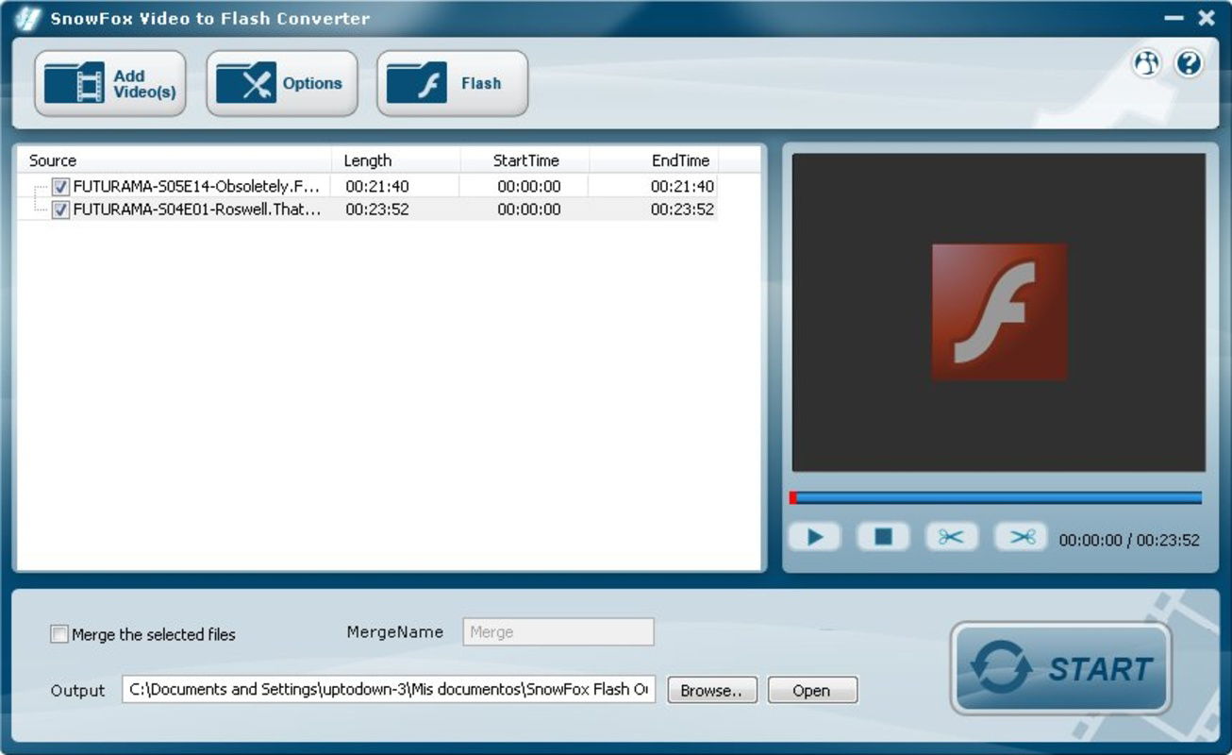Click the Flash logo preview image

tap(1000, 312)
